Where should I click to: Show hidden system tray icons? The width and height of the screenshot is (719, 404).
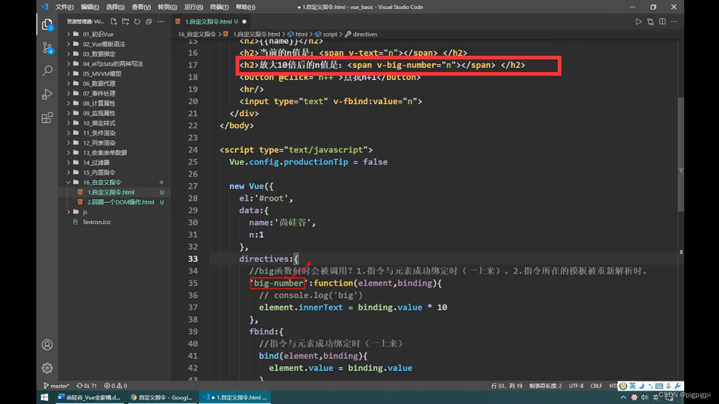click(x=624, y=397)
